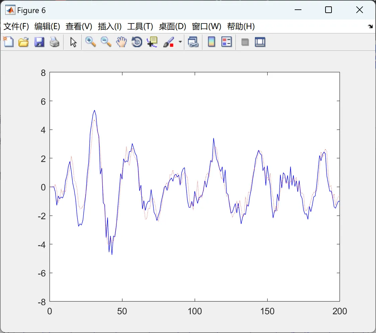376x333 pixels.
Task: Click the x-axis label 50
Action: [122, 311]
